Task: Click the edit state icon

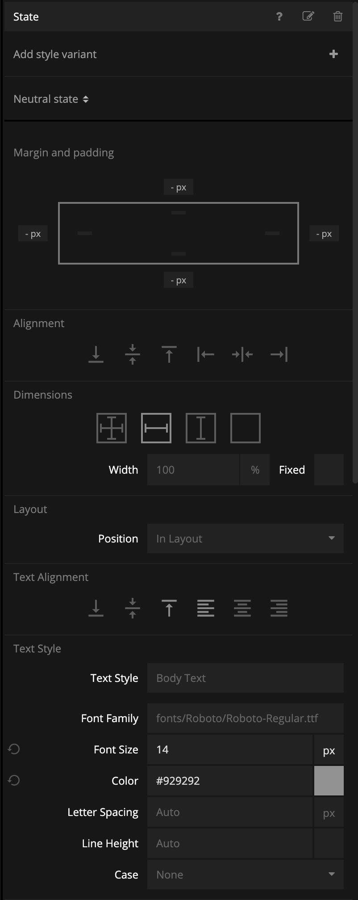Action: [x=308, y=17]
